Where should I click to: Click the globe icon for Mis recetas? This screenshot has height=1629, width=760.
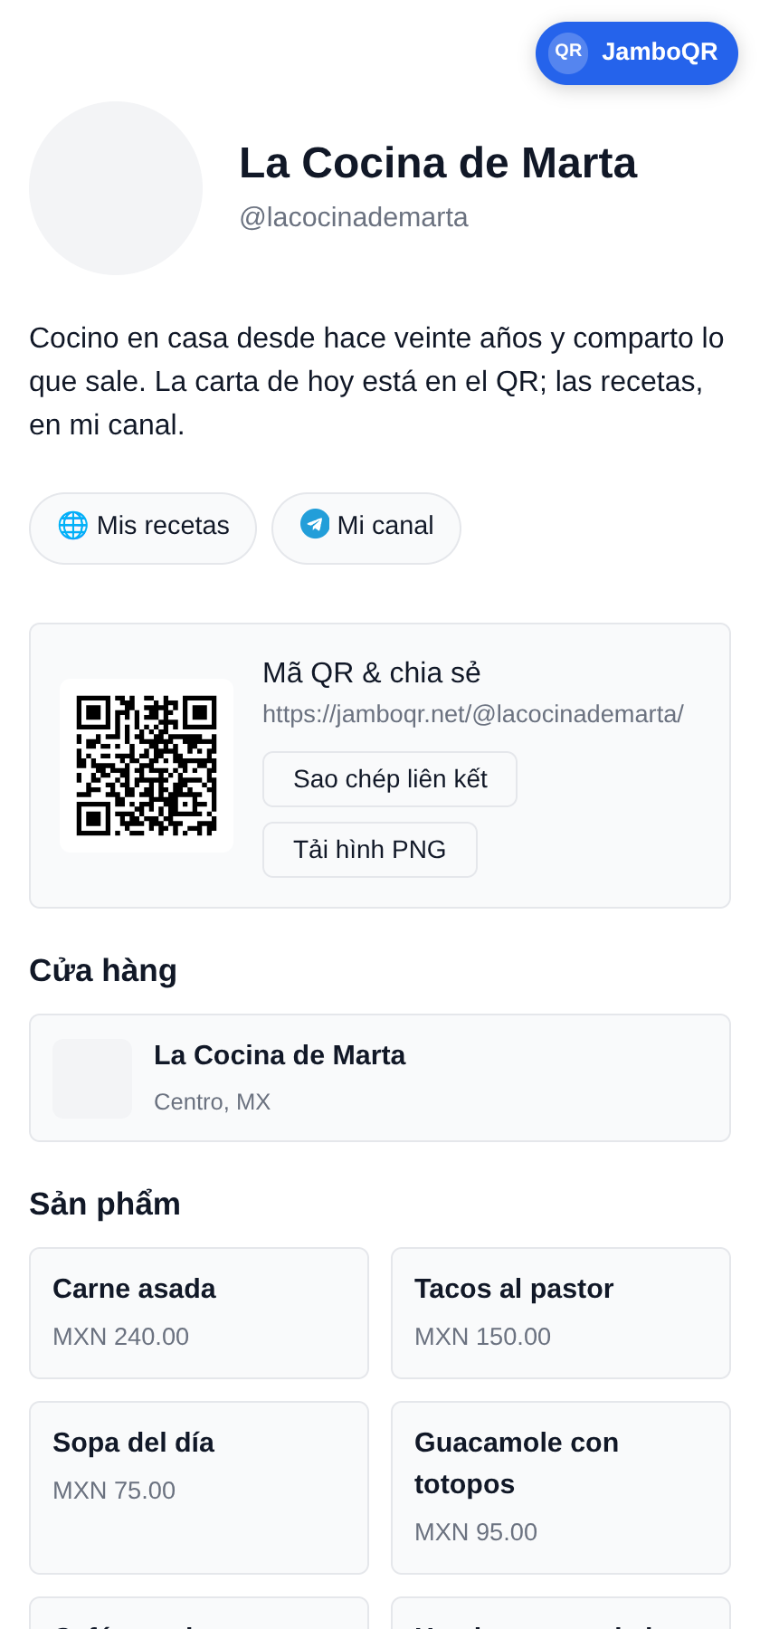(72, 525)
